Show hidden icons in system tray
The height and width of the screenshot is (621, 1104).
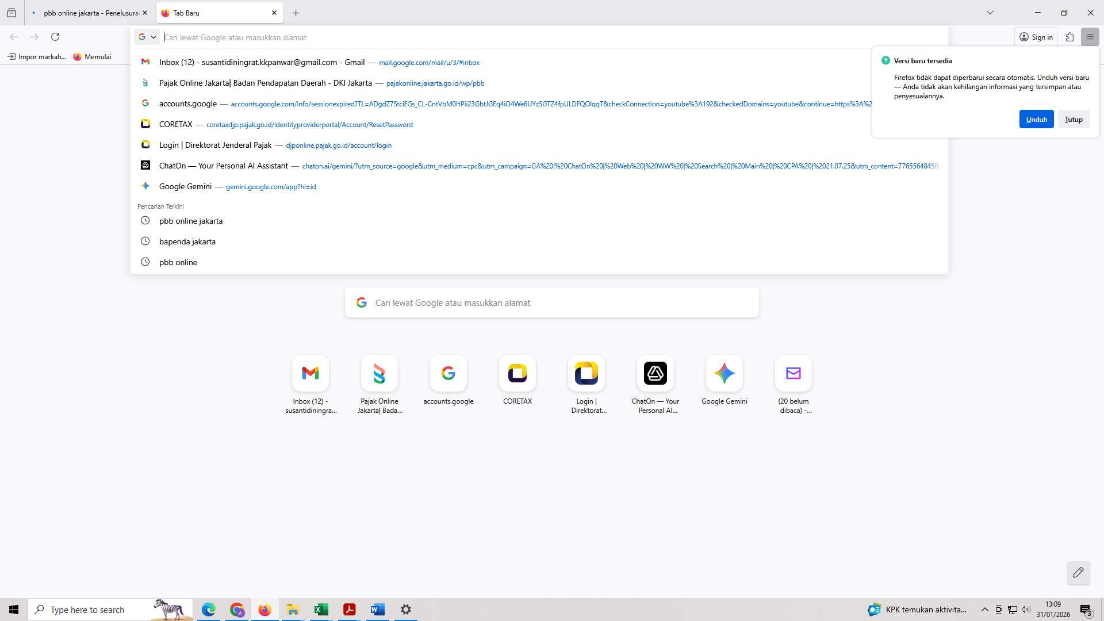click(984, 609)
